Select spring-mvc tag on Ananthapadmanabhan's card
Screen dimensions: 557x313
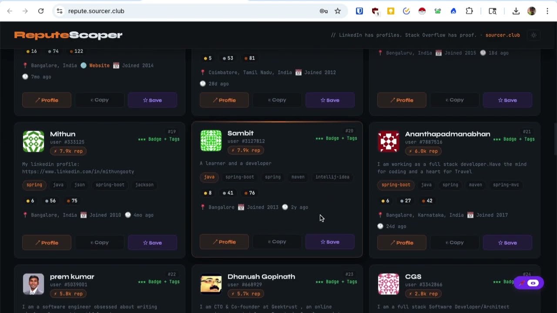point(506,185)
